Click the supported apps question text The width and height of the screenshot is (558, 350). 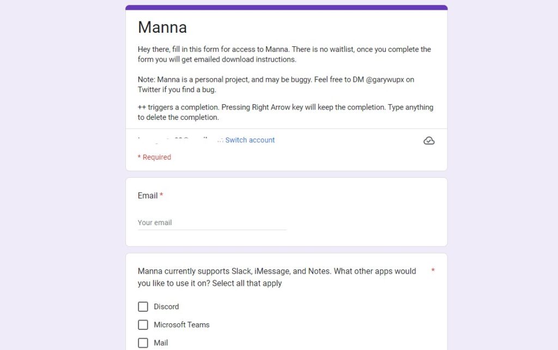point(277,277)
